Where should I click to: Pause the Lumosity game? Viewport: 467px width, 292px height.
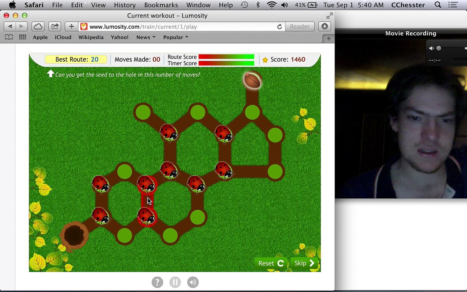pyautogui.click(x=175, y=282)
